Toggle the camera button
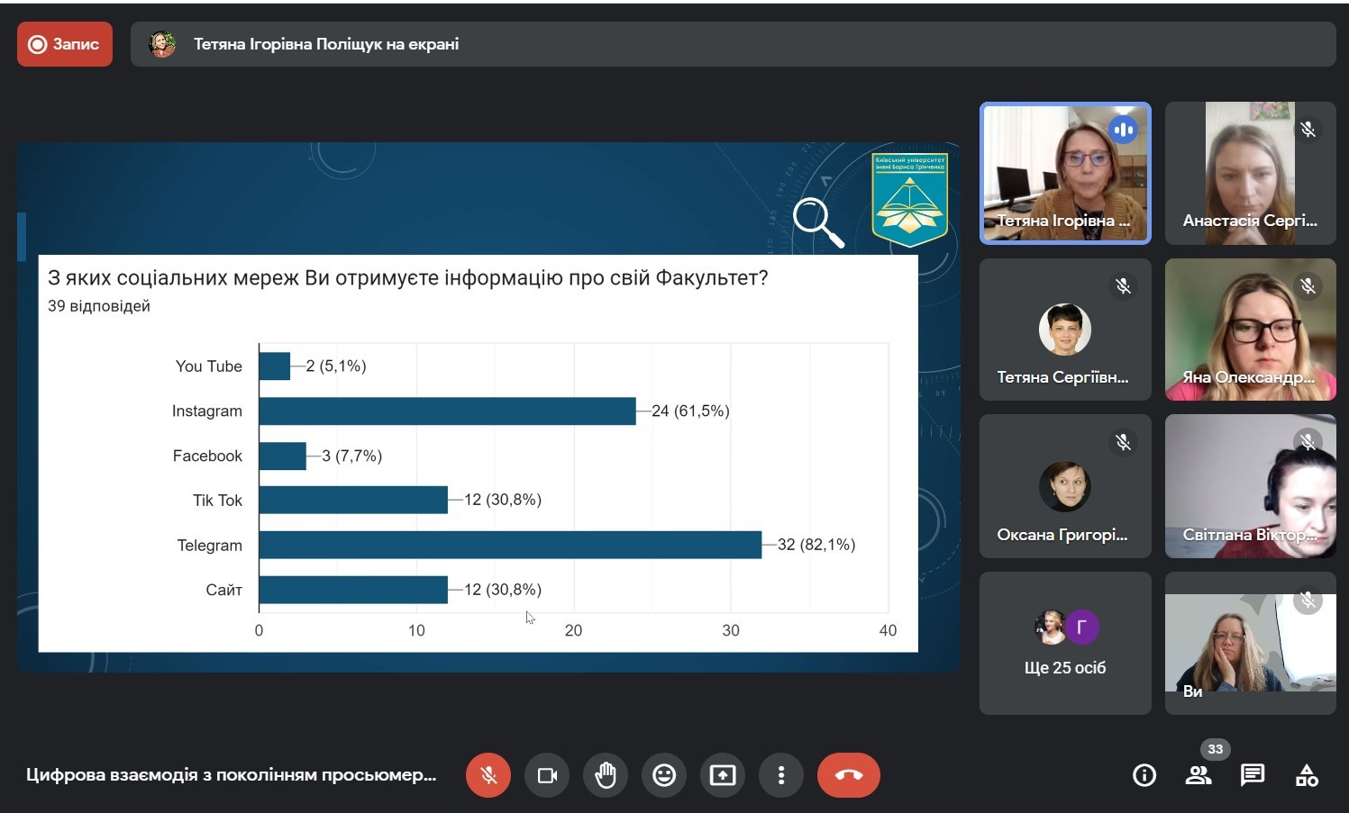Image resolution: width=1349 pixels, height=813 pixels. point(547,775)
